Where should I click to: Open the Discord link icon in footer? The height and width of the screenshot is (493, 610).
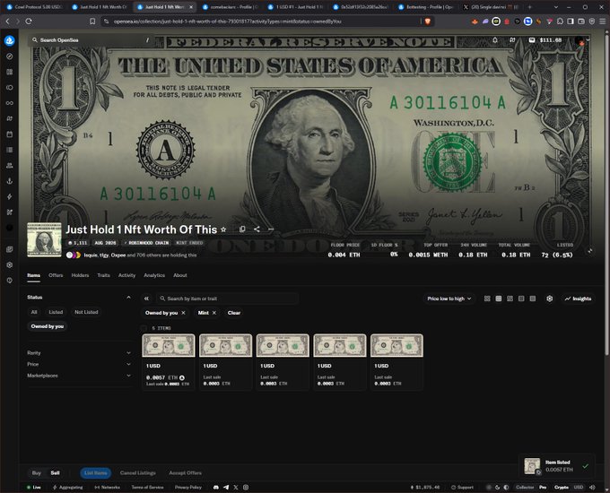[x=216, y=487]
